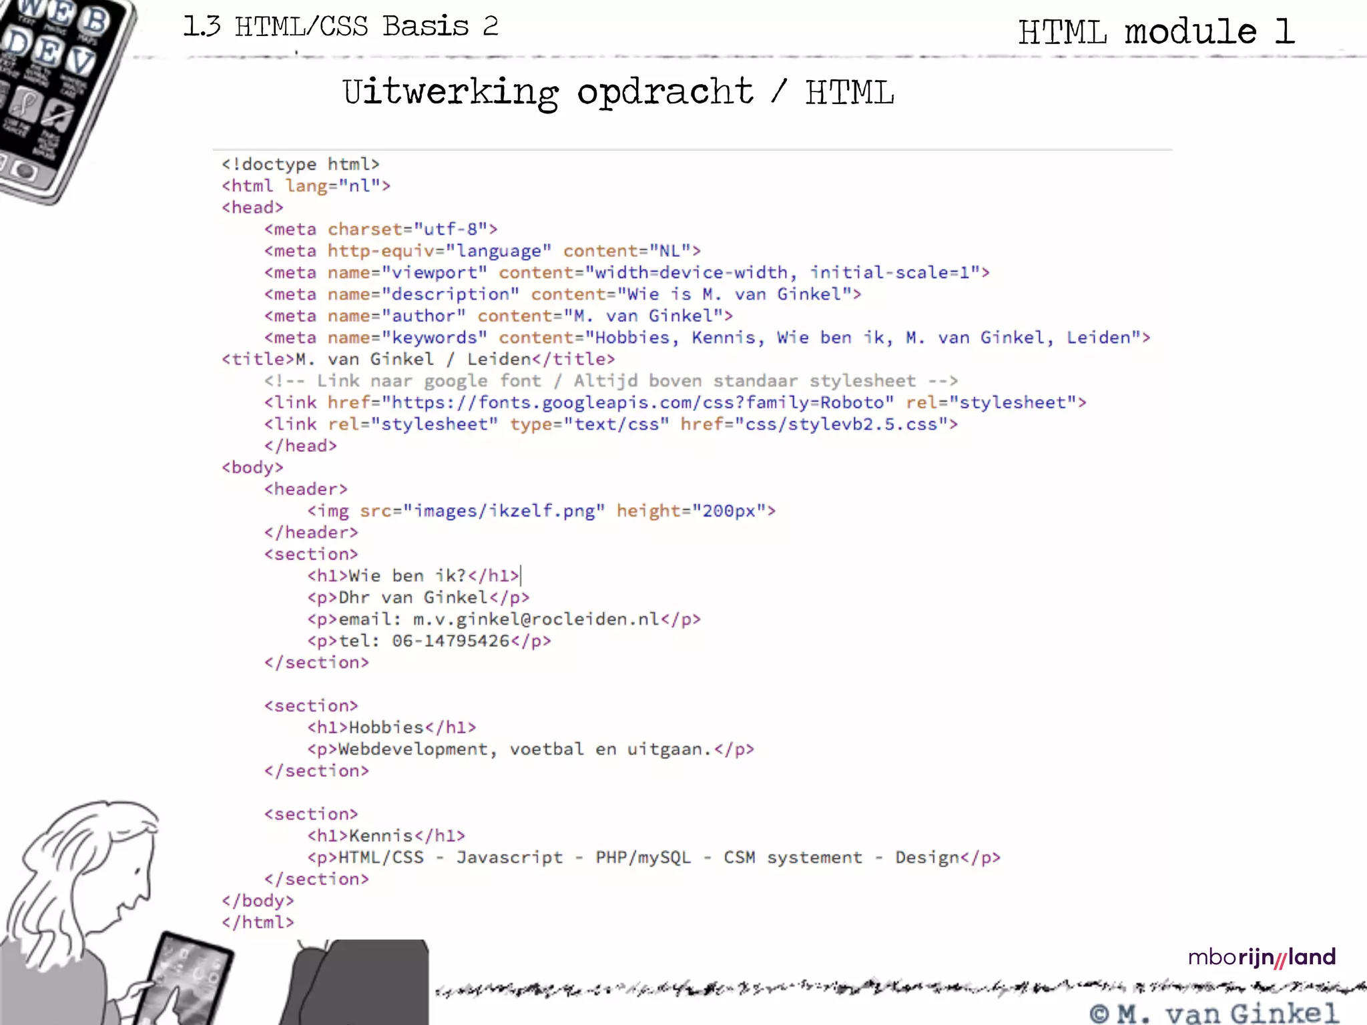1367x1025 pixels.
Task: Click the '<section>' tag above the Kennis heading
Action: click(x=311, y=814)
